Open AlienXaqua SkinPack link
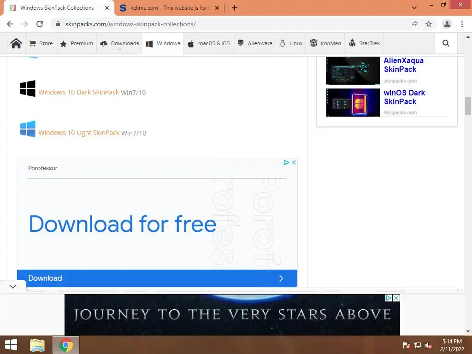The image size is (472, 354). 403,65
